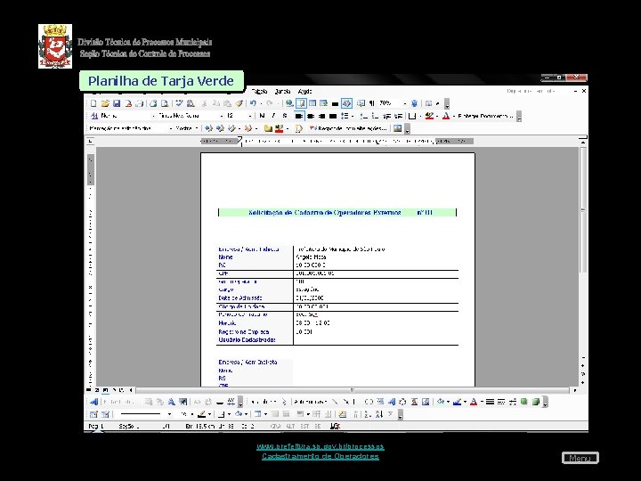Go to the next change in Reviewing toolbar
Image resolution: width=641 pixels, height=481 pixels.
tap(220, 128)
